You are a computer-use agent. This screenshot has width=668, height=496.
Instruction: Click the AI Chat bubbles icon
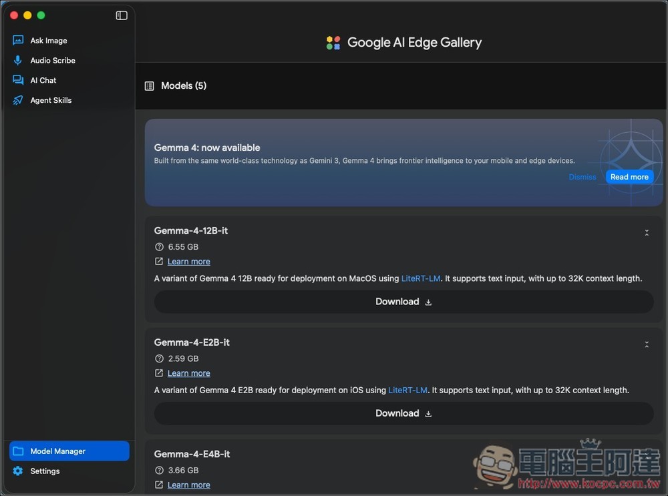(x=18, y=81)
